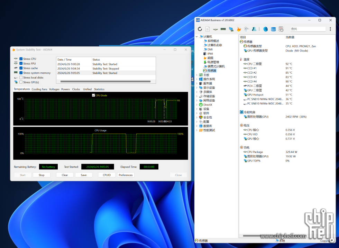Click the checklist audit toolbar icon

pos(246,29)
